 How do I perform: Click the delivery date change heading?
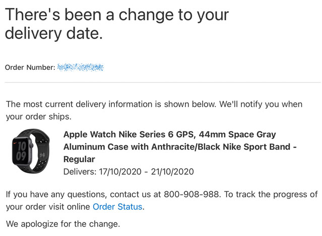pos(116,24)
